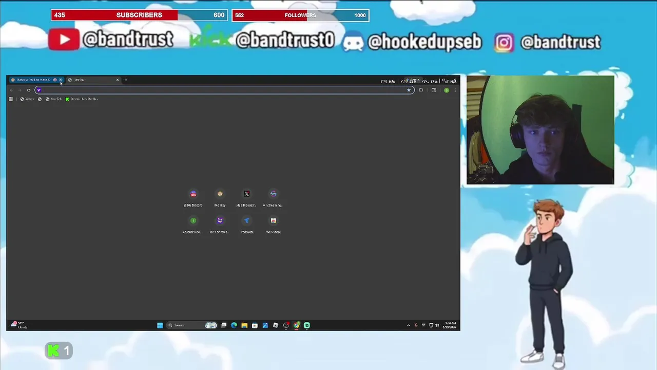The width and height of the screenshot is (657, 370).
Task: Open Microsoft Store from the taskbar
Action: click(x=255, y=325)
